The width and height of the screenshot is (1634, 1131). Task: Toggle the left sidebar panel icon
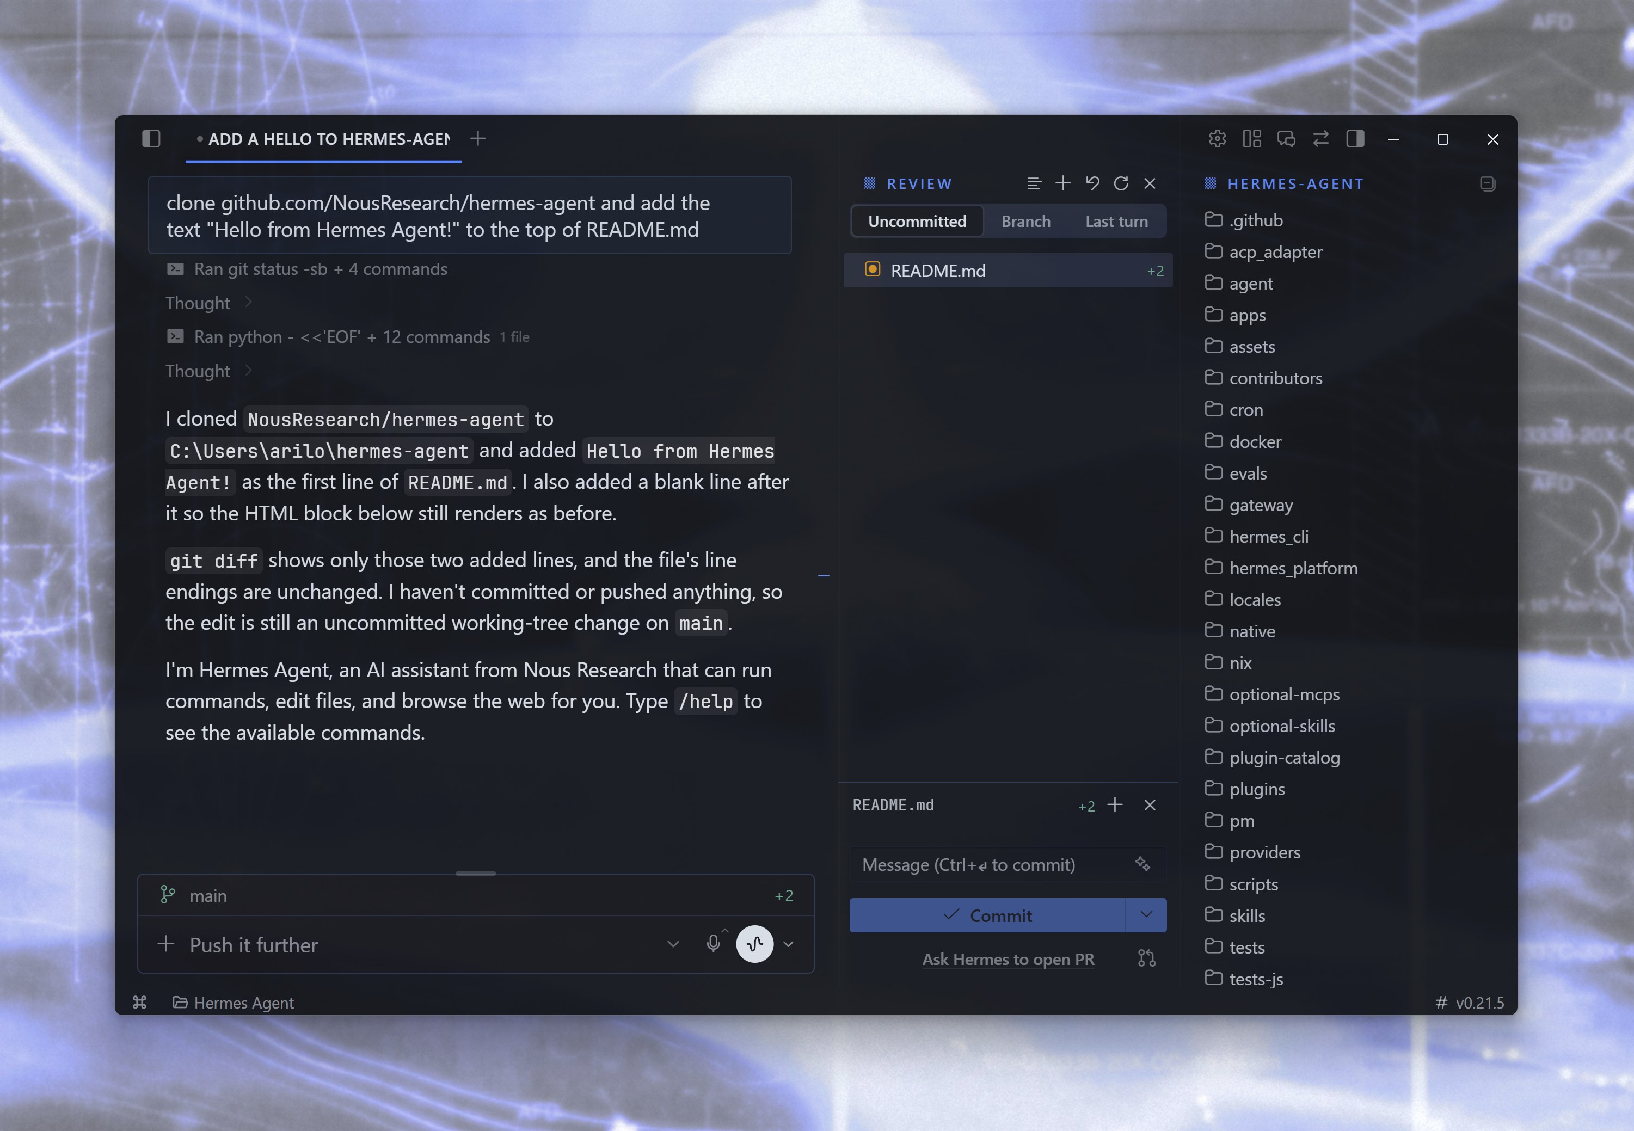(151, 138)
